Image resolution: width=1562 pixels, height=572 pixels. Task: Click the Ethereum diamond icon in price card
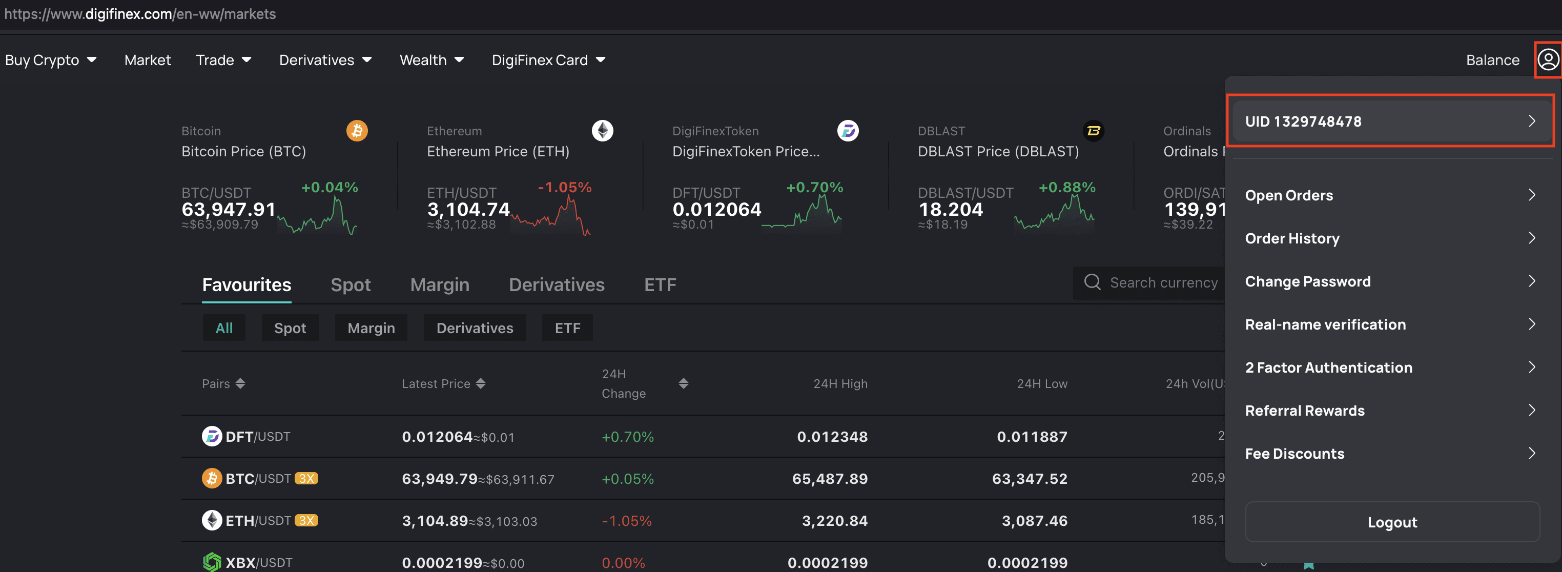602,130
